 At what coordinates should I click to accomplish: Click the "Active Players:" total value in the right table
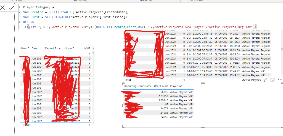252,80
